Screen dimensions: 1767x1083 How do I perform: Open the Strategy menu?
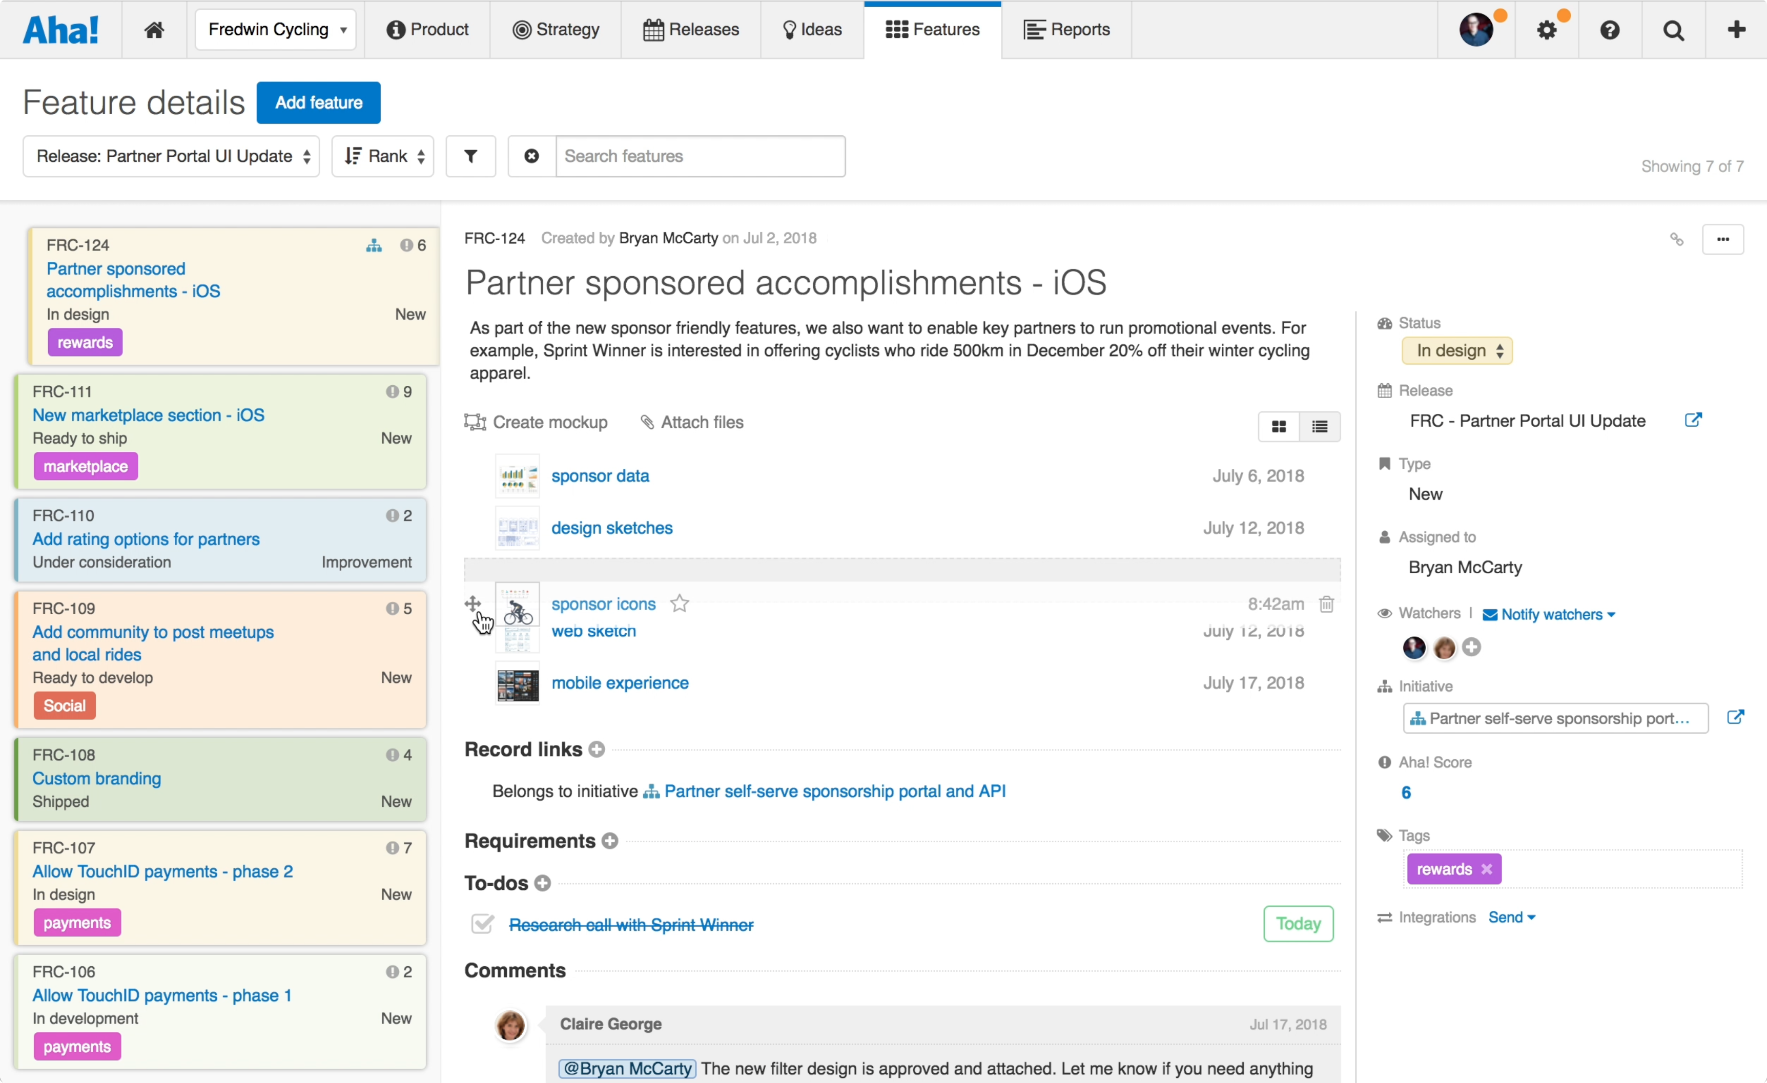click(556, 29)
